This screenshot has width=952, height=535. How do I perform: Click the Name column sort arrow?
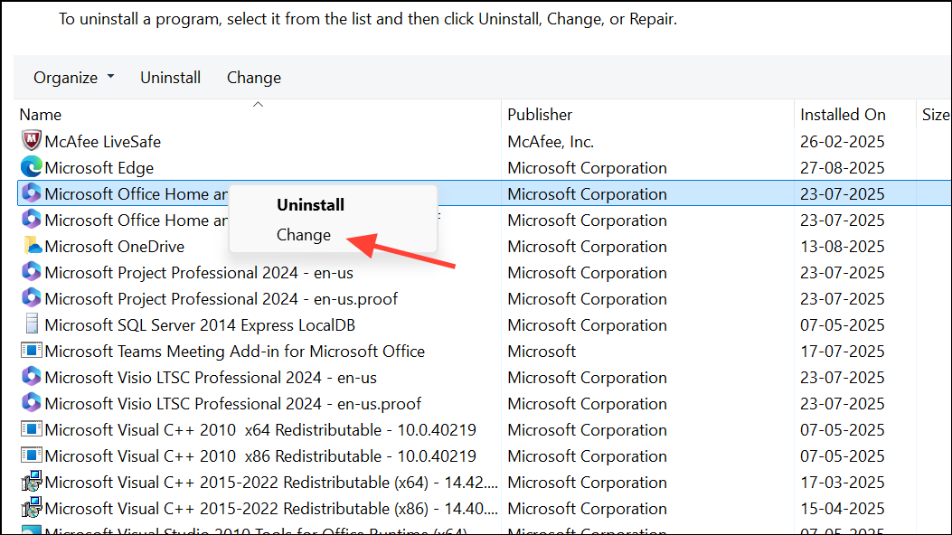point(258,103)
